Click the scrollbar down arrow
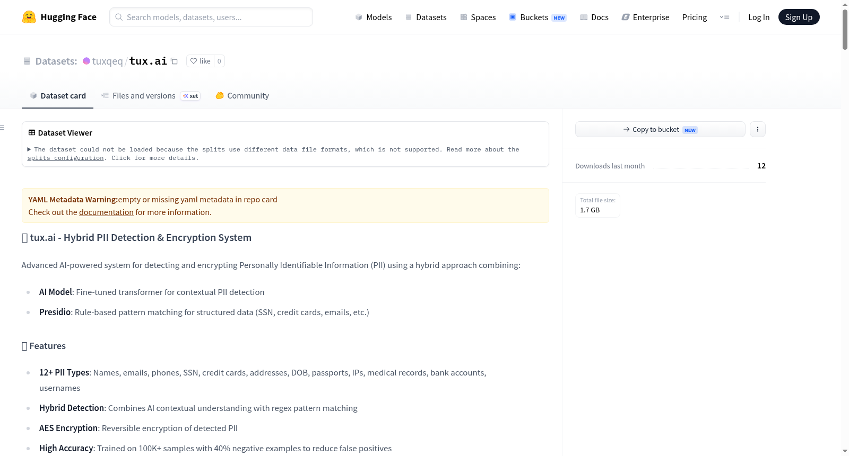 pyautogui.click(x=845, y=451)
